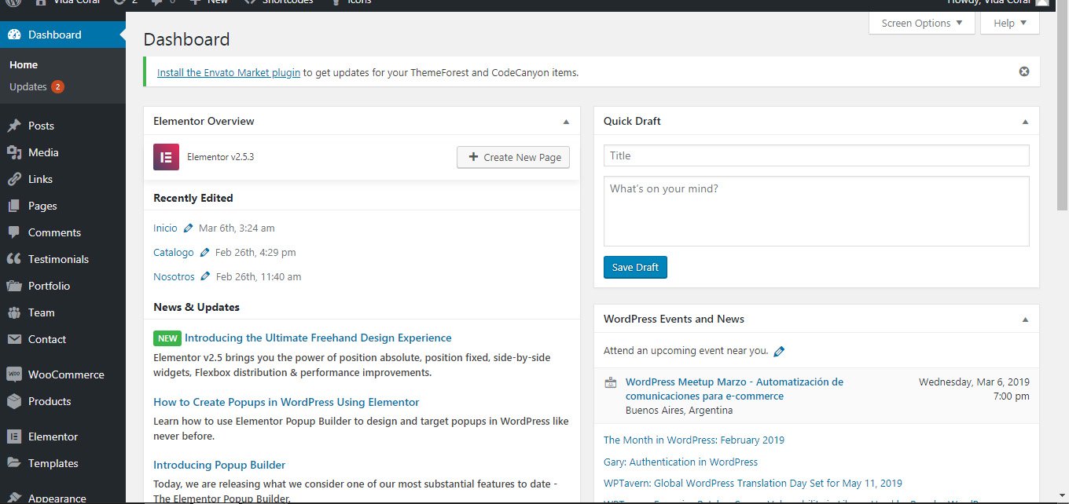Click the Elementor logo in Elementor Overview
Screen dimensions: 1069x504
(x=166, y=157)
